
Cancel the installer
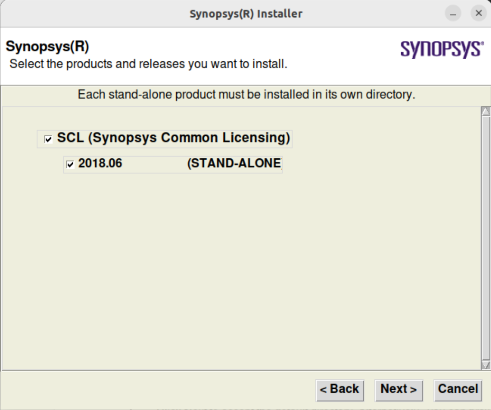point(458,390)
